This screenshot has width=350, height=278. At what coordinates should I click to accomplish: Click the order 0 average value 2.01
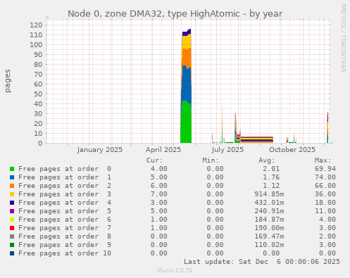tap(271, 169)
